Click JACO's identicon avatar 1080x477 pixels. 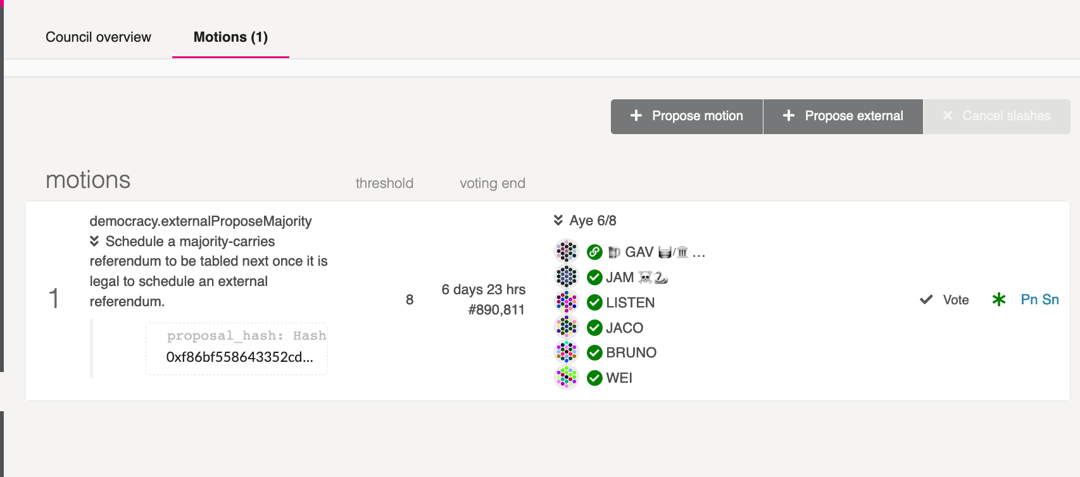(x=567, y=327)
